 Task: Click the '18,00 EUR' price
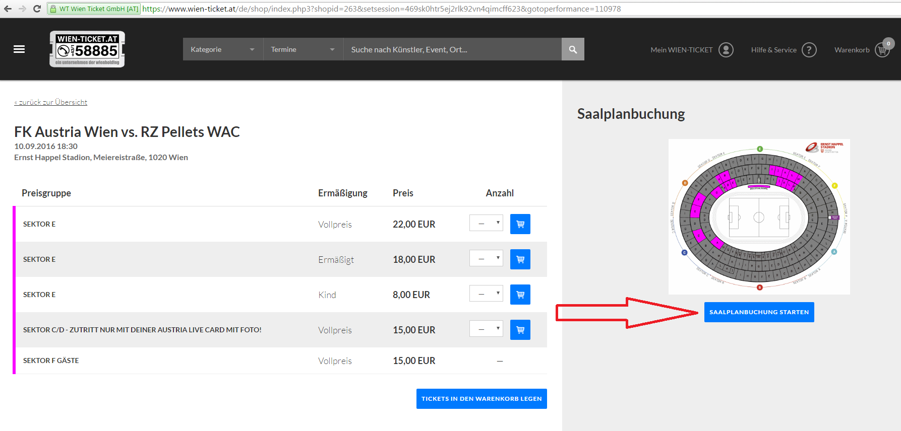[x=414, y=260]
